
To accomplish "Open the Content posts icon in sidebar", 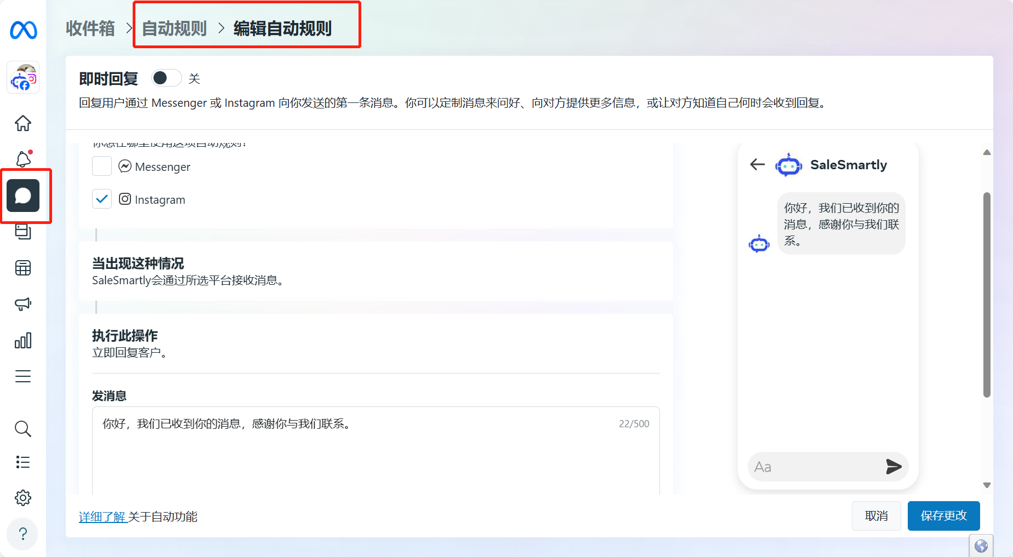I will (x=22, y=232).
